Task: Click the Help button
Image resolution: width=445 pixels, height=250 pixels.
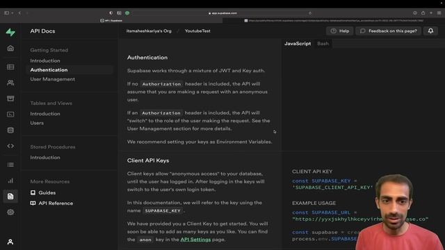Action: coord(340,31)
